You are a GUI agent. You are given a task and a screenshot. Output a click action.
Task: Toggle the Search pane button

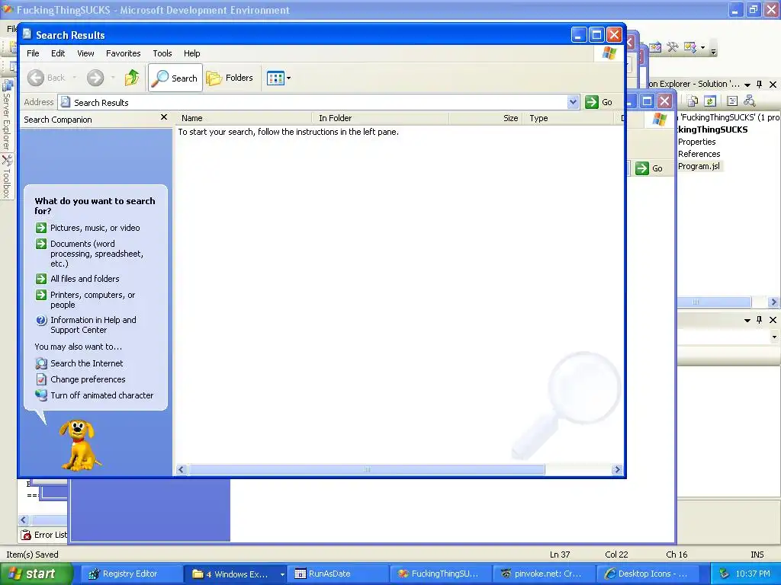click(175, 78)
